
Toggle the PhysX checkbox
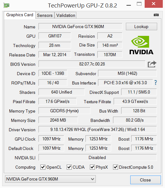tap(92, 167)
